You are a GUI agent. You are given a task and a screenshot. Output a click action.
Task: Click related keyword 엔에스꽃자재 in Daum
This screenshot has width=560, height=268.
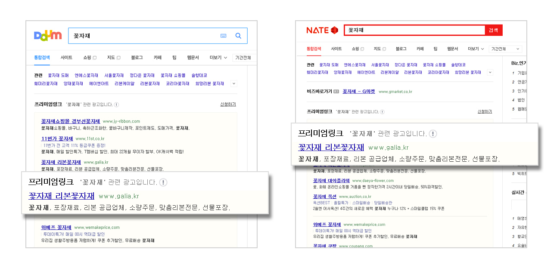point(86,75)
